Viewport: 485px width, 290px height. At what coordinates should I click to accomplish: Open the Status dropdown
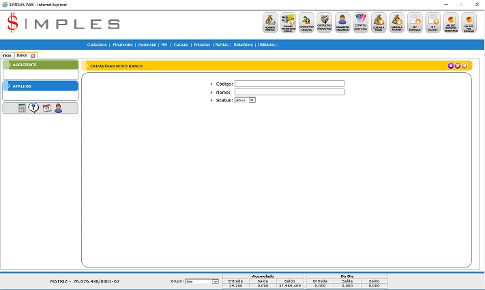click(244, 100)
